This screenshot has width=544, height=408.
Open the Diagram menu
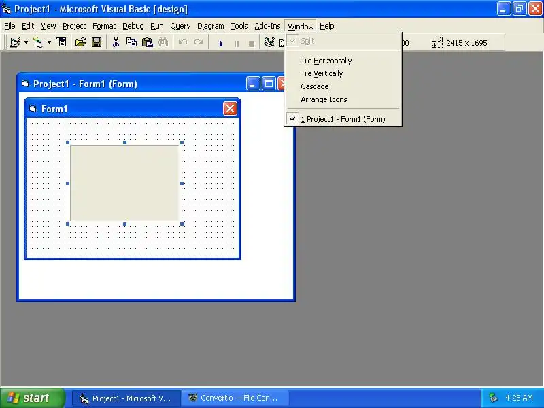[x=211, y=26]
